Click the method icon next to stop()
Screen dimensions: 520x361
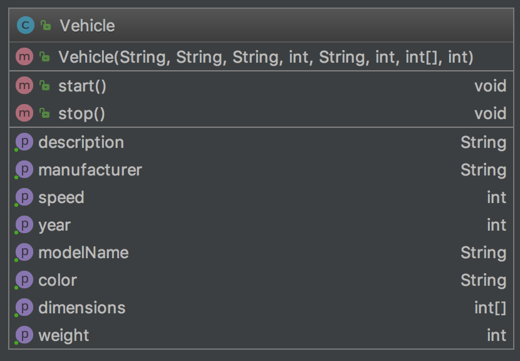[24, 113]
